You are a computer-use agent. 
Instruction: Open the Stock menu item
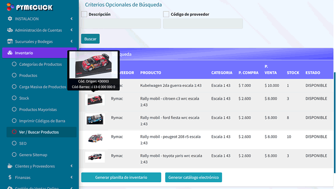click(x=24, y=98)
